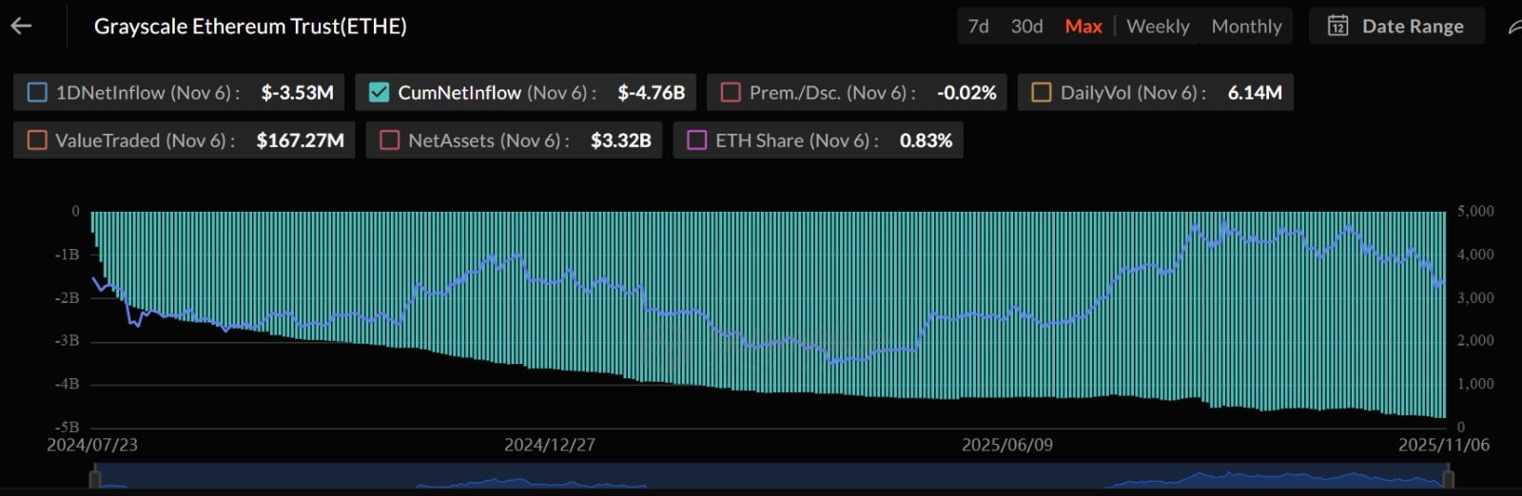Viewport: 1522px width, 496px height.
Task: Click the 2024/07/23 axis date label
Action: pyautogui.click(x=92, y=445)
